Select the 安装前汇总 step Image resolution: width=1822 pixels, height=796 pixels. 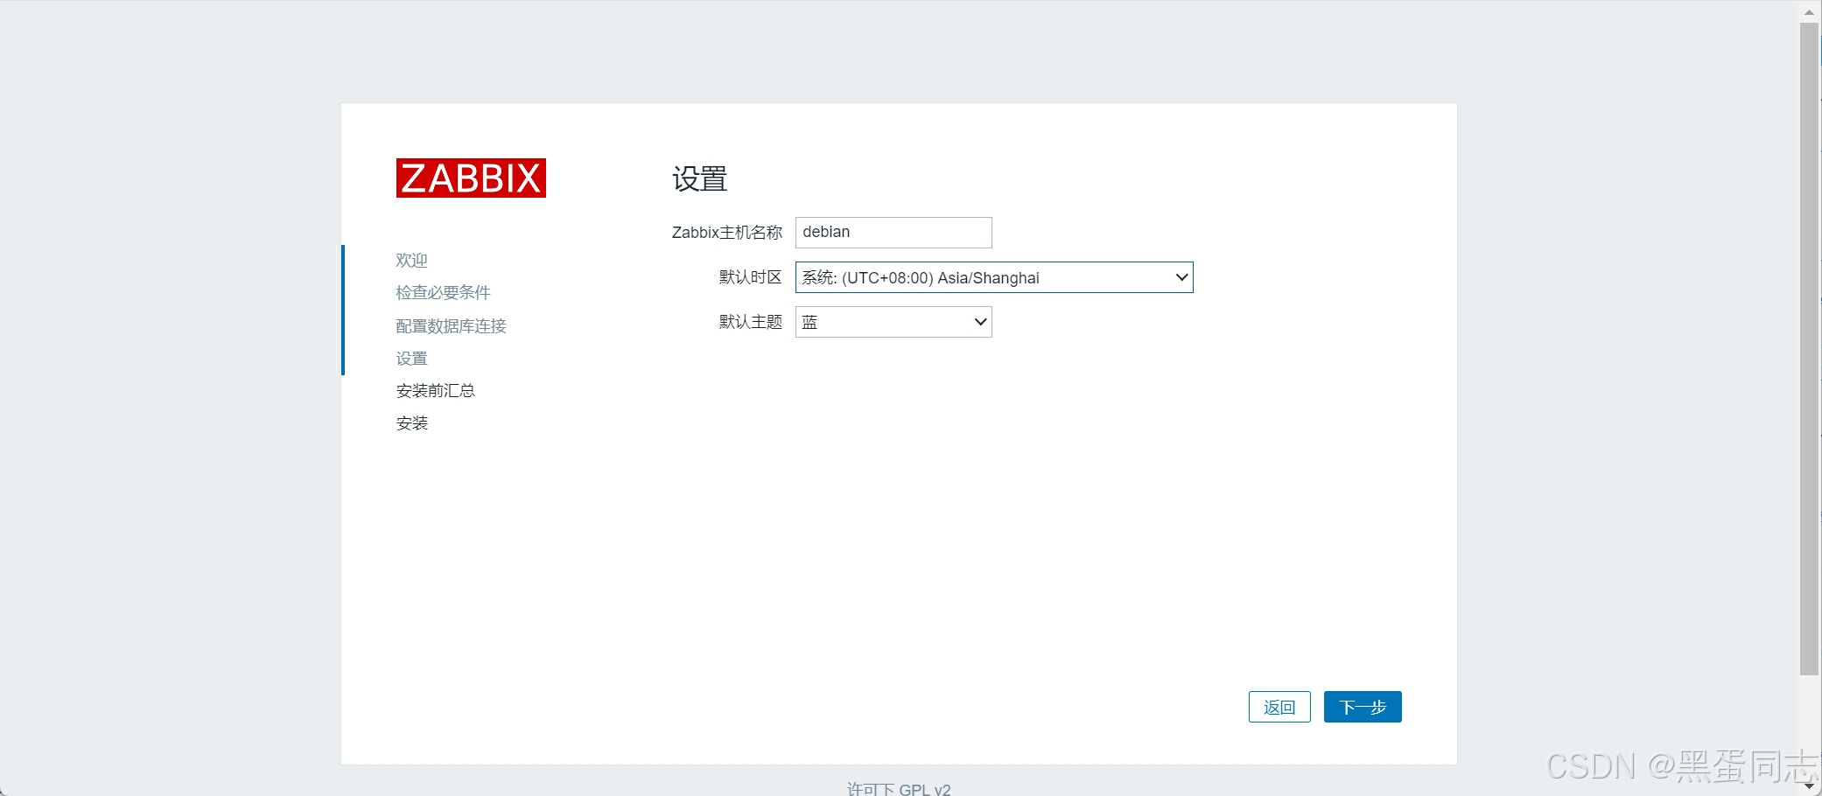tap(435, 391)
